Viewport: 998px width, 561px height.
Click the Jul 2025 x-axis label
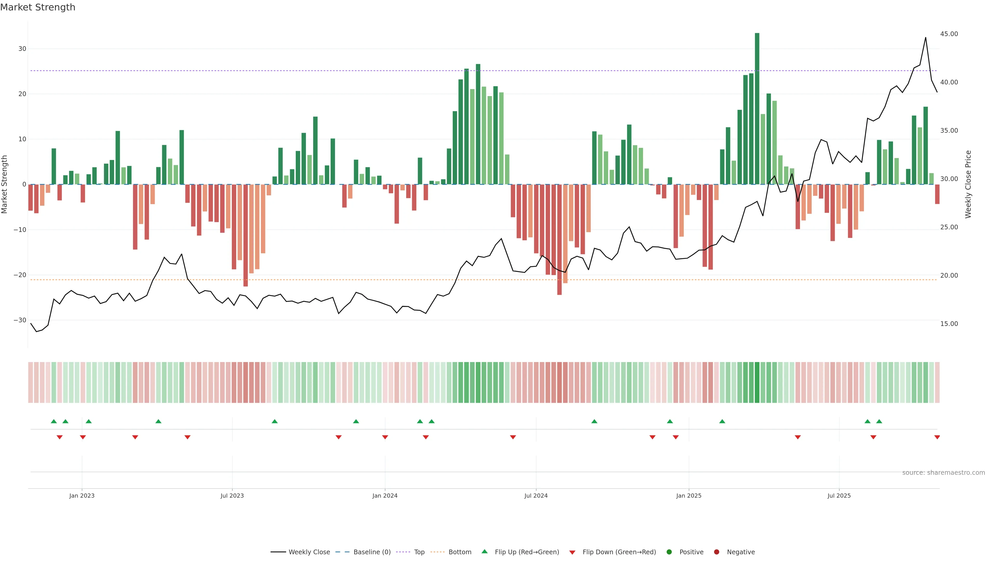839,496
